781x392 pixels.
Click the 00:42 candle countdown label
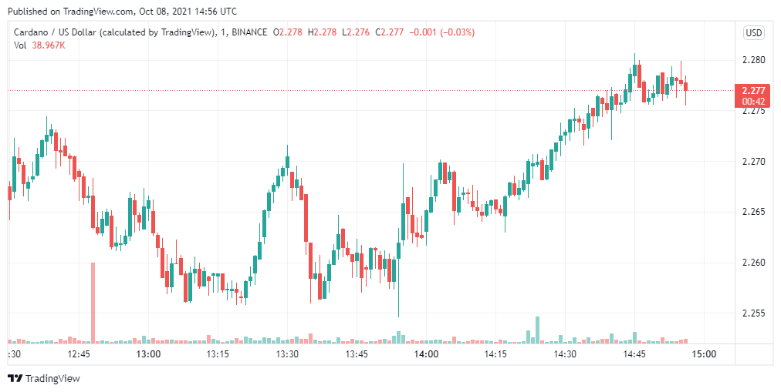(x=753, y=101)
